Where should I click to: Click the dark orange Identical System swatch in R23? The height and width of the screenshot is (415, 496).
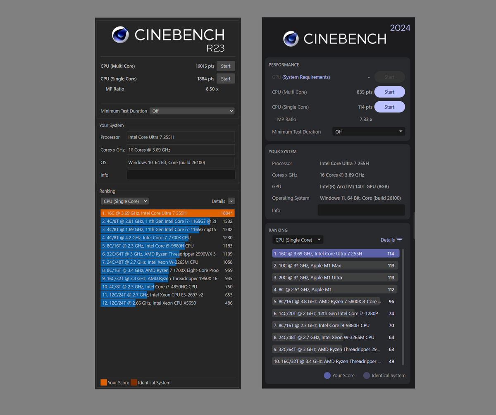pos(134,382)
